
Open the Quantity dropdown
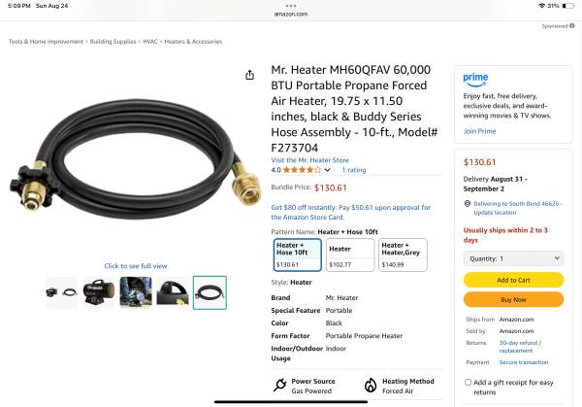[x=514, y=258]
